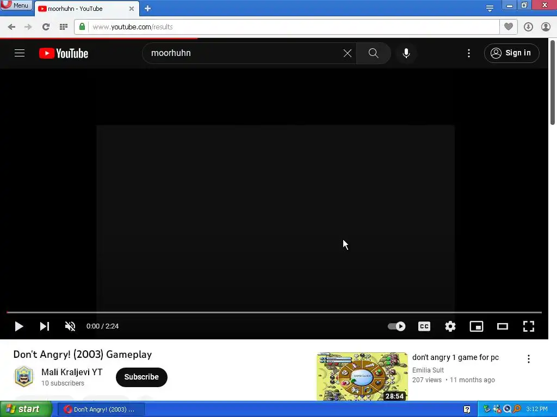Click the system tray clock 3:12 PM
This screenshot has width=557, height=417.
[x=537, y=409]
